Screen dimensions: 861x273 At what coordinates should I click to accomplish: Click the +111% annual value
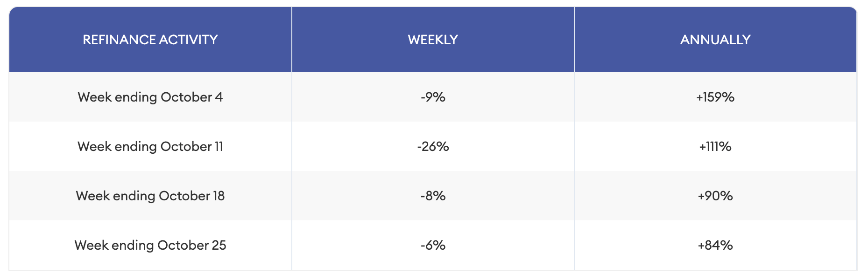pos(715,146)
